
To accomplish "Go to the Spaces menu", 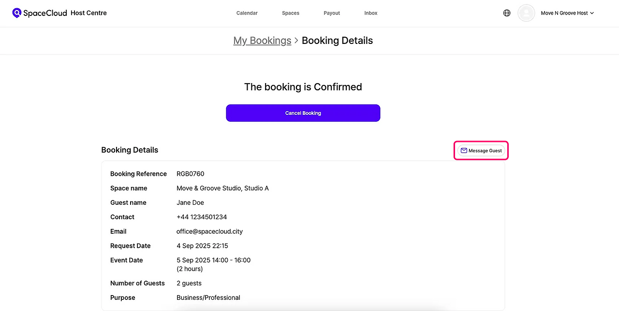I will (291, 13).
